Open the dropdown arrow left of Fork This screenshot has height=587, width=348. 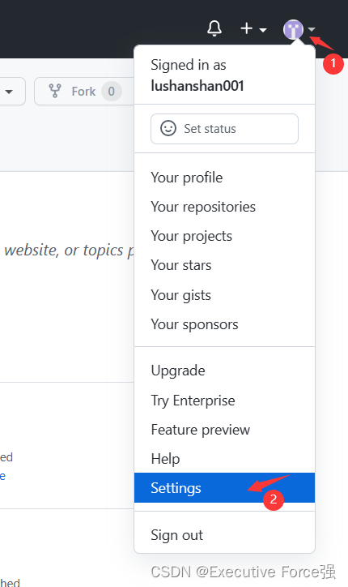[9, 92]
